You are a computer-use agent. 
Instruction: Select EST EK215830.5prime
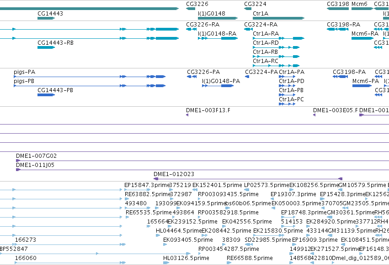[x=278, y=231]
